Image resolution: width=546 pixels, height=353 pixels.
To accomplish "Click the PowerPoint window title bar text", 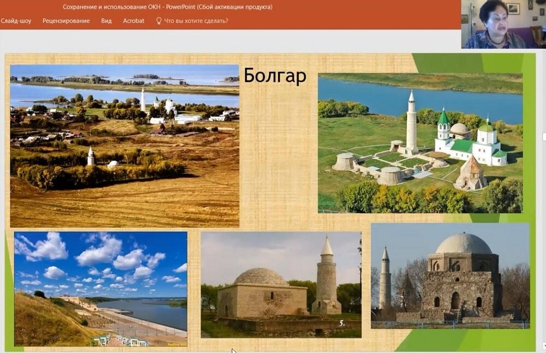I will pyautogui.click(x=167, y=7).
